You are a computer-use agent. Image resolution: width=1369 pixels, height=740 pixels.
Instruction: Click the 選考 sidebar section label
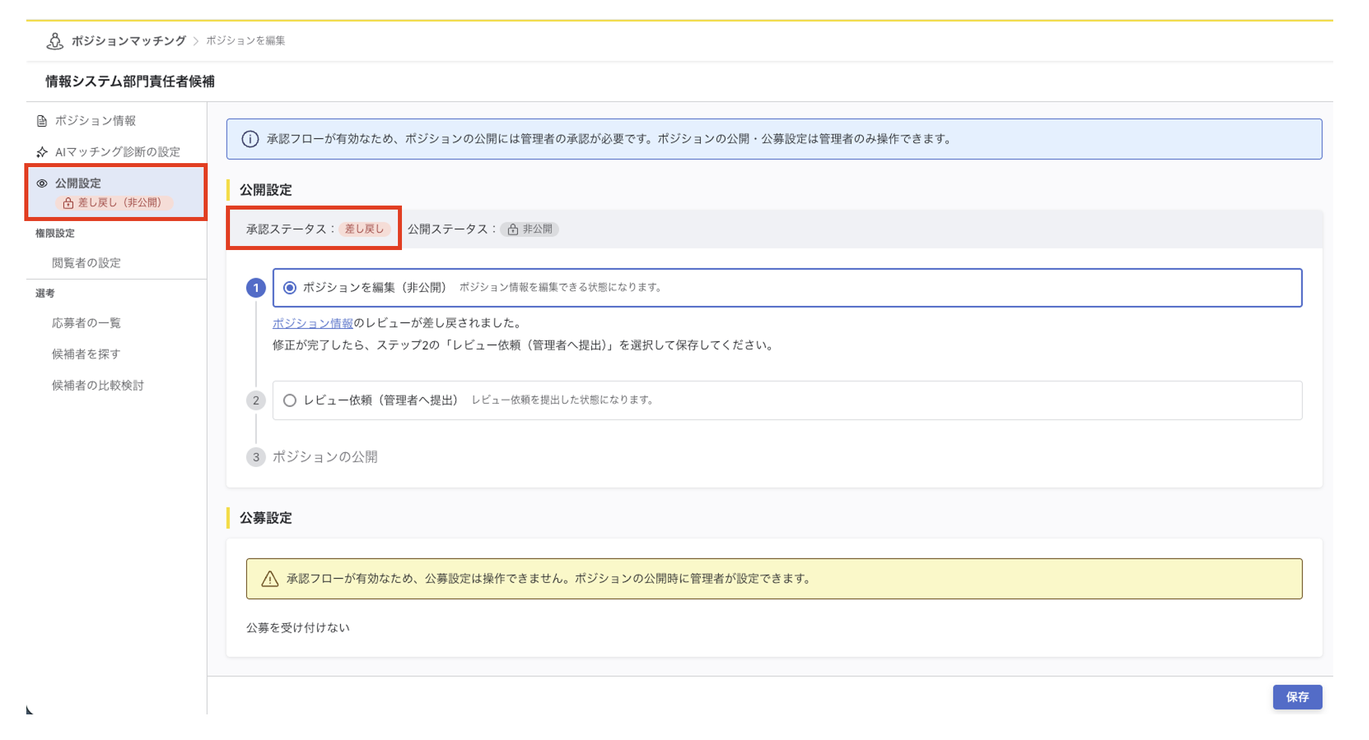click(45, 293)
